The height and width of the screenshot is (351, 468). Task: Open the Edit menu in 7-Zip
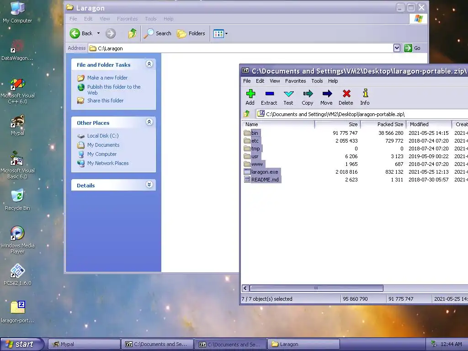(260, 81)
